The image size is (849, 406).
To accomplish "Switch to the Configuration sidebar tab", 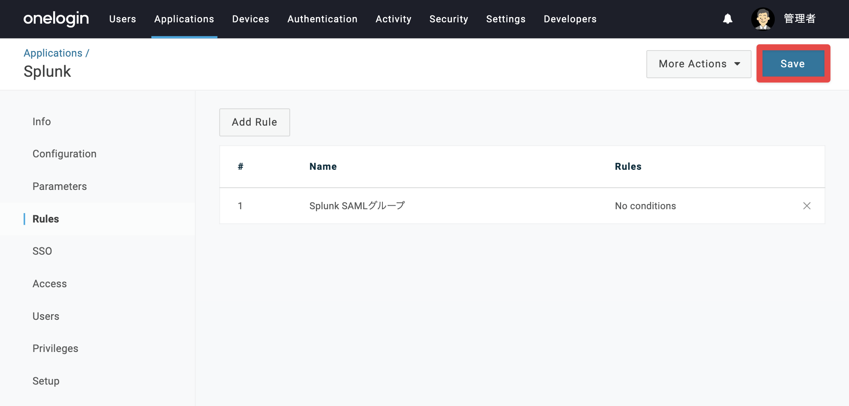I will [64, 154].
